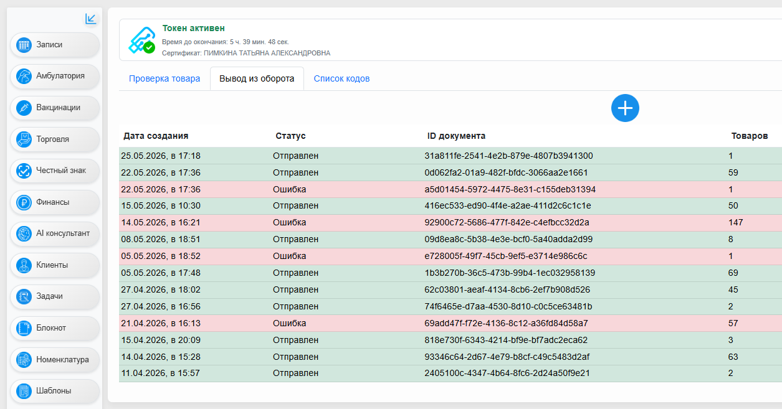Click Ошибка status for 14.05.2026 row
This screenshot has height=409, width=782.
coord(289,222)
